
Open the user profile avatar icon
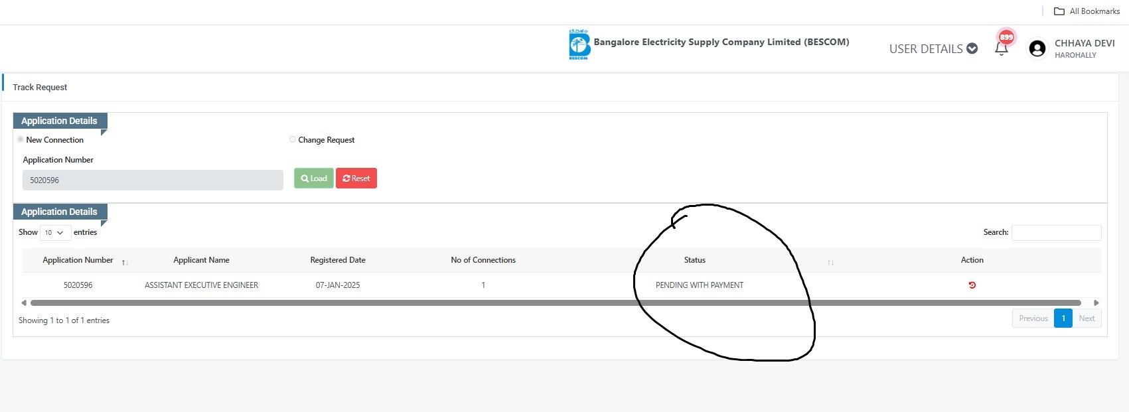click(x=1037, y=48)
